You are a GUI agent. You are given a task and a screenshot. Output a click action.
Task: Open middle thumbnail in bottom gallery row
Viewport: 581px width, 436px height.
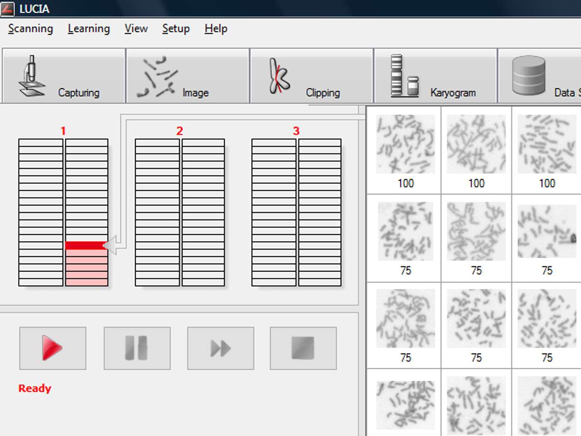click(x=476, y=406)
